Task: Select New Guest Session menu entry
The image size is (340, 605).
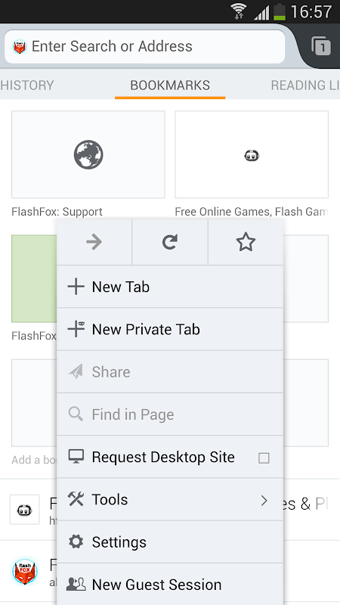Action: [x=170, y=584]
